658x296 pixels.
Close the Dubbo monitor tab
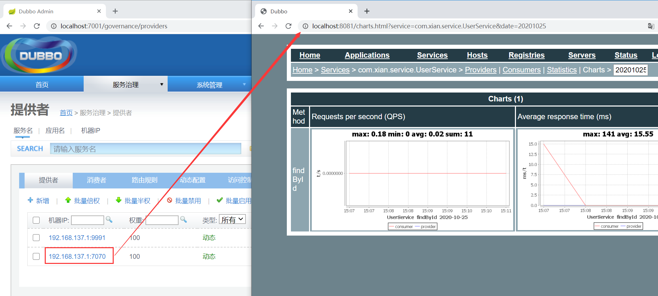(x=351, y=11)
